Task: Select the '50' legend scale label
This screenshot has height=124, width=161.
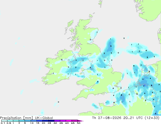Action: pos(78,123)
